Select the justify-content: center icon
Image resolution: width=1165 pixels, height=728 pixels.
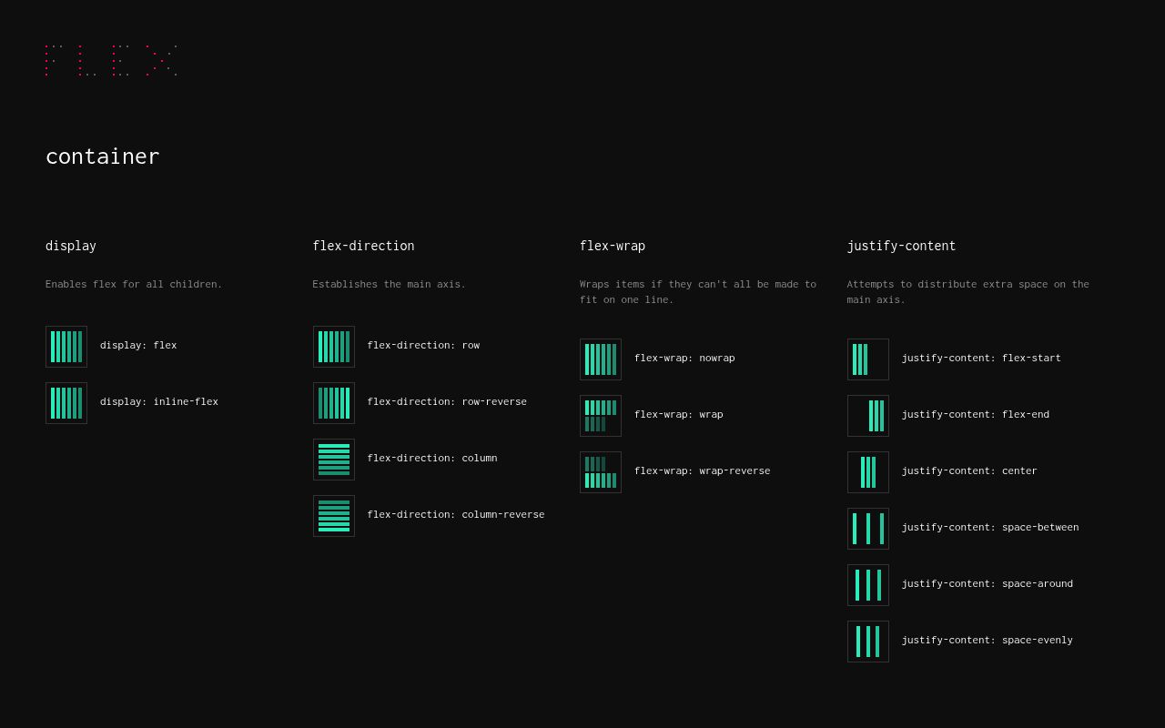click(868, 472)
